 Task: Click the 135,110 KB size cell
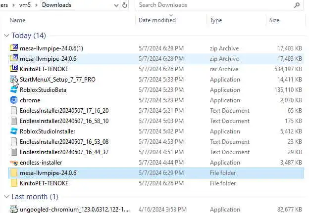pyautogui.click(x=288, y=90)
